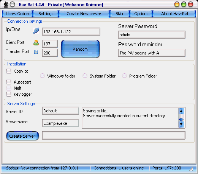Enable the Copy to checkbox
Viewport: 198px width, 174px height.
[9, 71]
